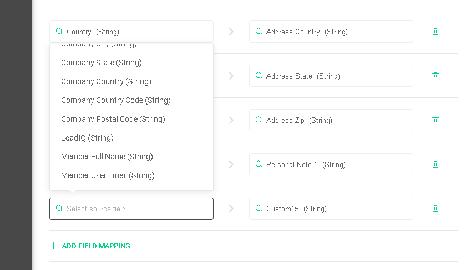Choose LeadIQ (String) from dropdown list
Viewport: 466px width, 270px height.
tap(87, 138)
